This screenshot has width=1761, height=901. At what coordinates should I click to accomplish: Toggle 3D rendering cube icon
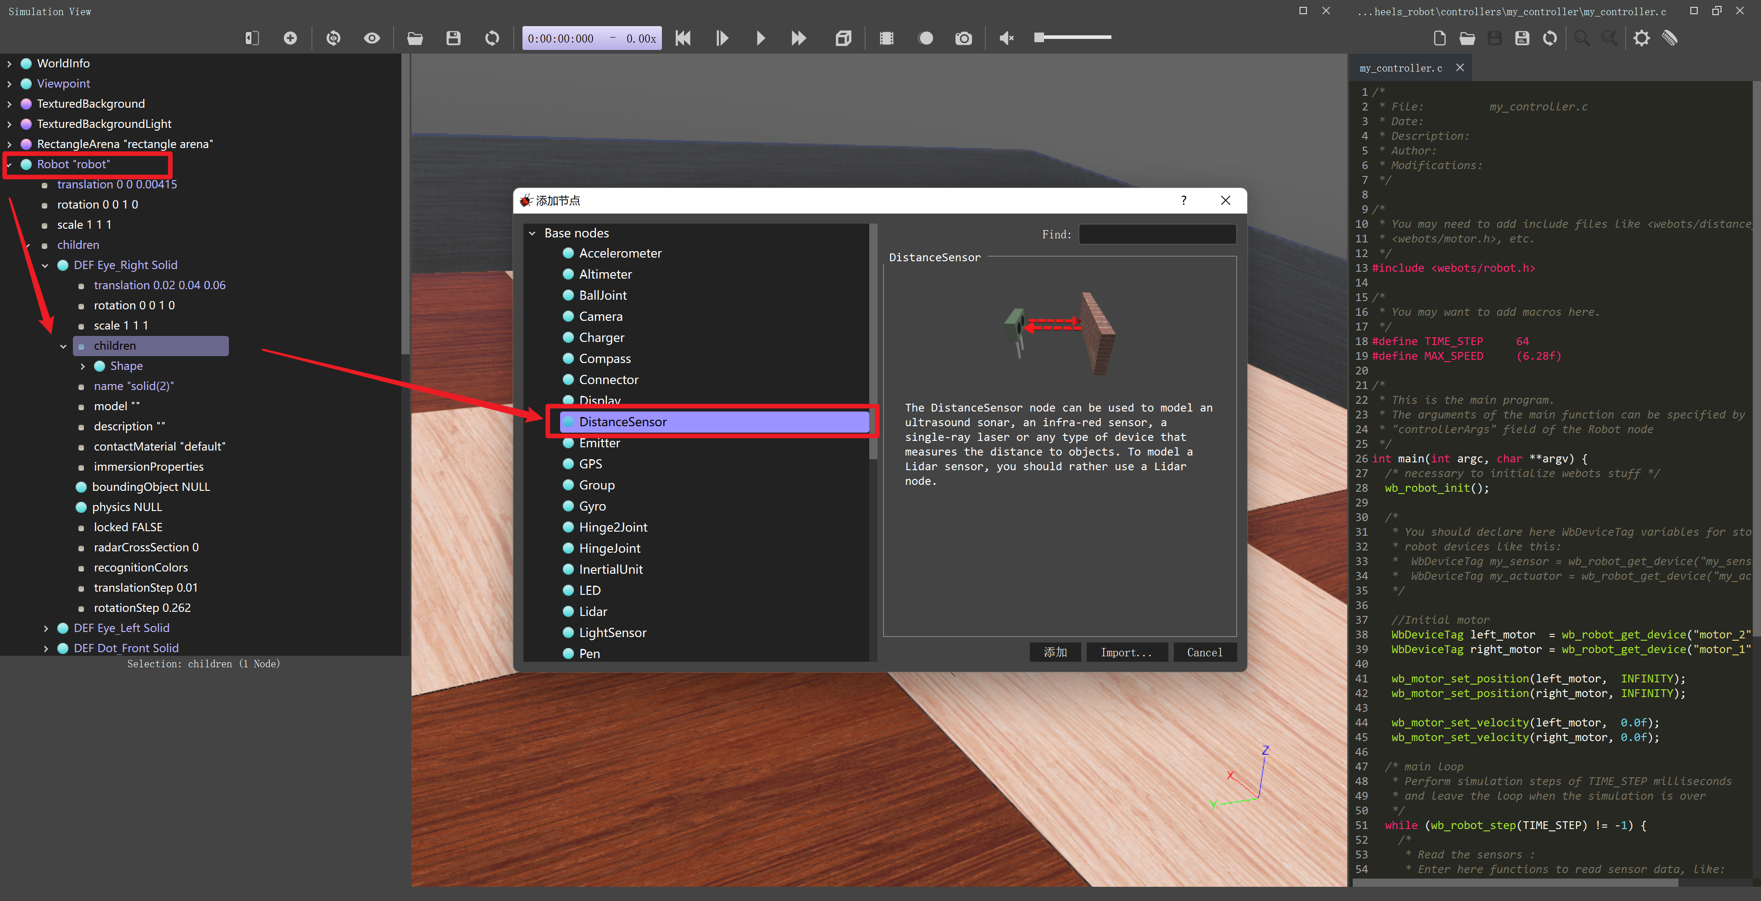pos(843,38)
